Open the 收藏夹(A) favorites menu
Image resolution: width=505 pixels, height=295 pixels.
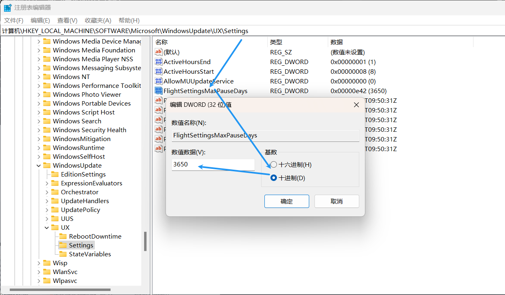click(98, 21)
